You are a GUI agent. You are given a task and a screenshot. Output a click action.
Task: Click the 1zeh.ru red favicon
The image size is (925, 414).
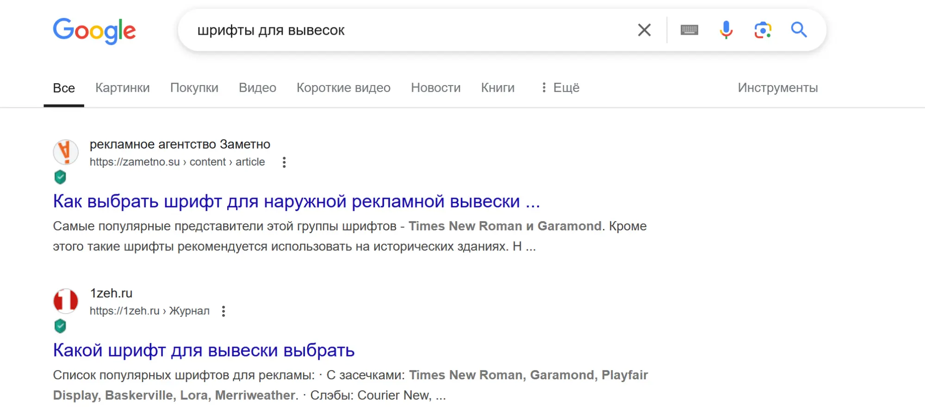[x=66, y=301]
